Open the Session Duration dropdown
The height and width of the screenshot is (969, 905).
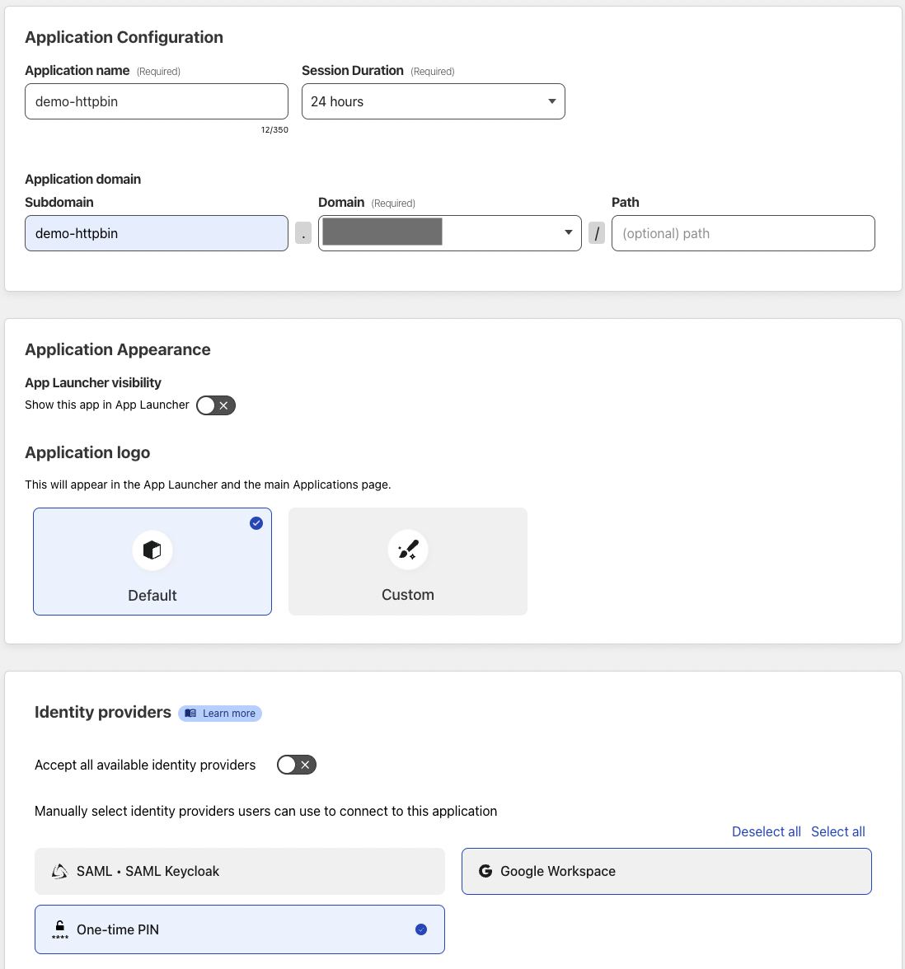point(433,101)
